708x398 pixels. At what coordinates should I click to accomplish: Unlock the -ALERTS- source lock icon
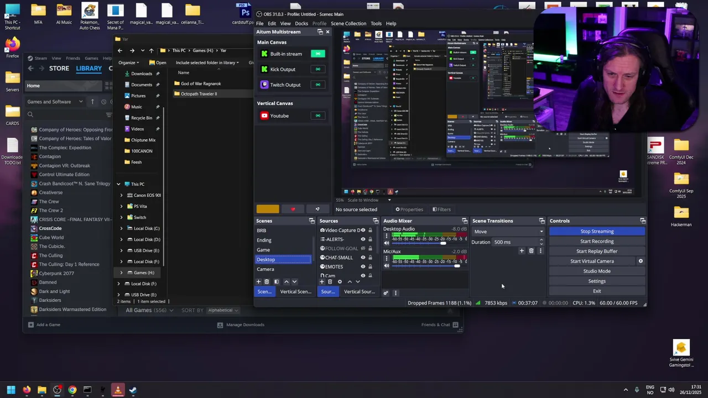coord(370,239)
